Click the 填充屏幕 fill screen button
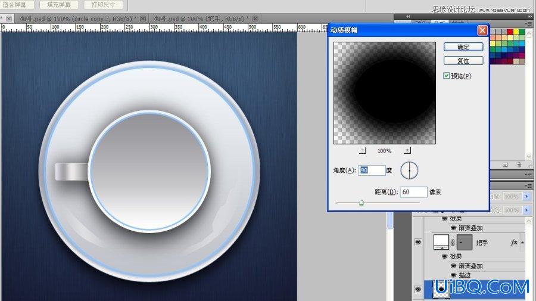 tap(59, 5)
